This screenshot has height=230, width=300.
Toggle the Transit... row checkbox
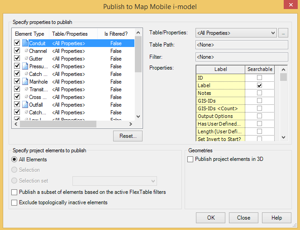pos(17,89)
